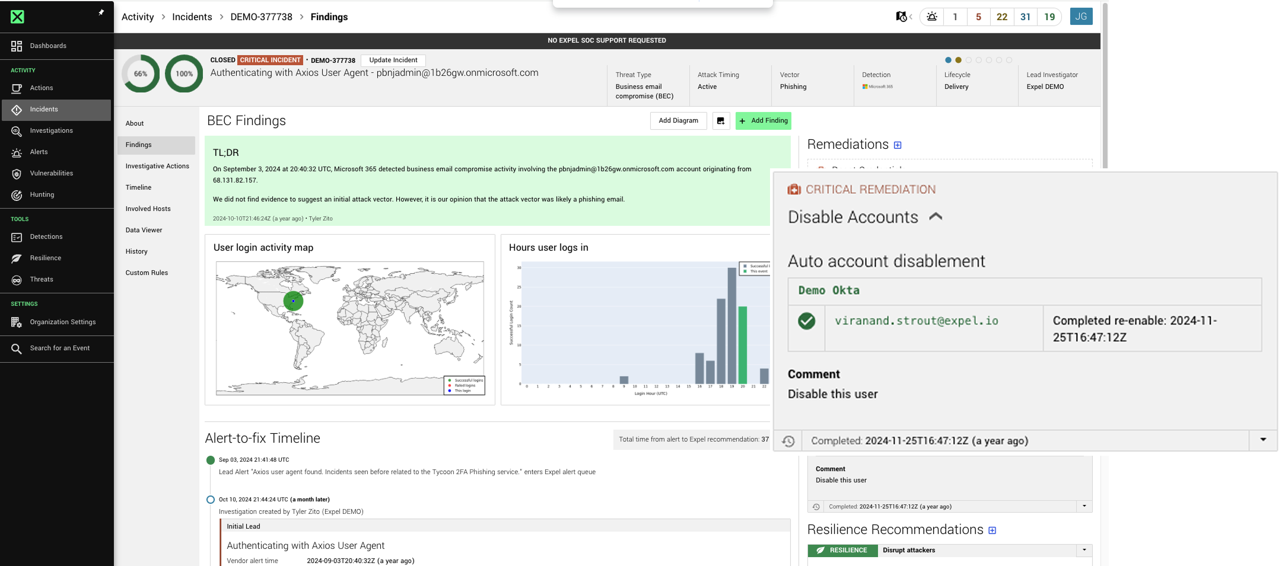Click the page vertical scrollbar

click(x=1105, y=86)
